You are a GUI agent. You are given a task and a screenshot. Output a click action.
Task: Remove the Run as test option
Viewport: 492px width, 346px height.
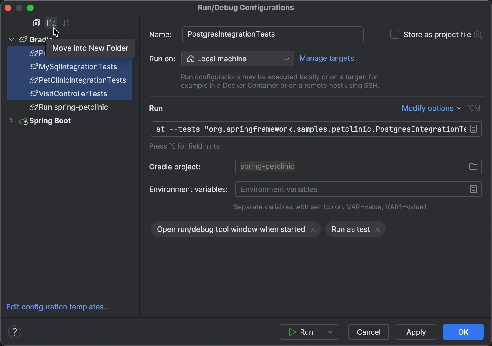click(x=378, y=229)
